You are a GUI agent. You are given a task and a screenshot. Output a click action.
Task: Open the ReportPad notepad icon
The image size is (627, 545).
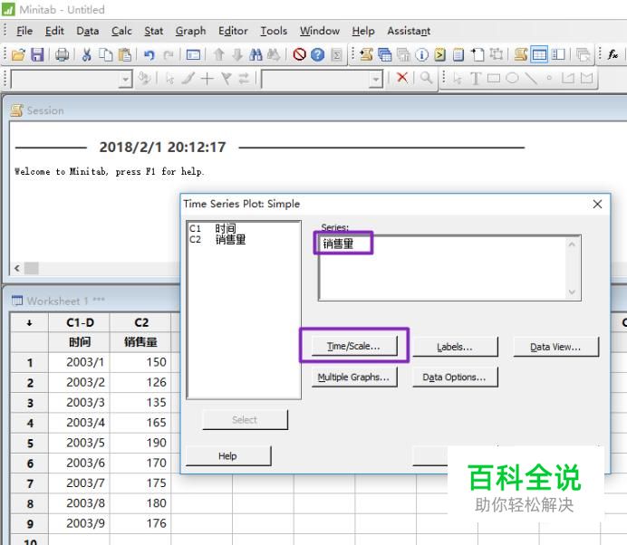click(458, 54)
